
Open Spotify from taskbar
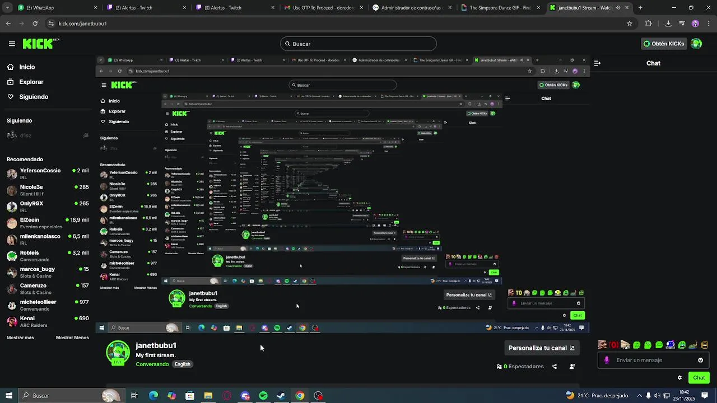tap(263, 396)
